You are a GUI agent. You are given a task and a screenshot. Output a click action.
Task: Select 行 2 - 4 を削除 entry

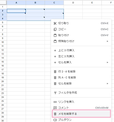(x=81, y=72)
